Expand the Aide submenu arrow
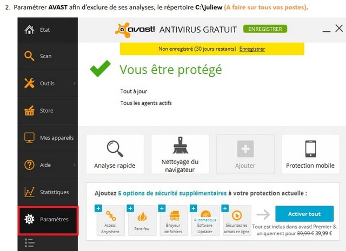The width and height of the screenshot is (346, 251). coord(75,165)
